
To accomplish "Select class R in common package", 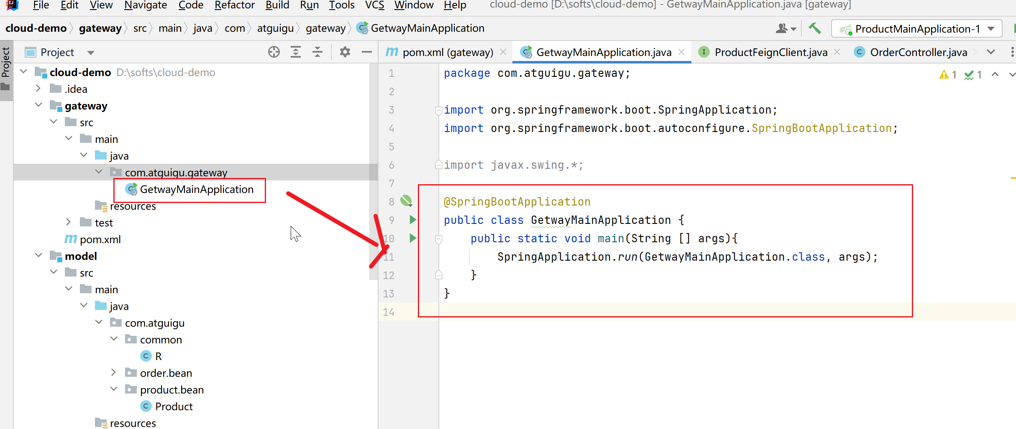I will pyautogui.click(x=151, y=356).
